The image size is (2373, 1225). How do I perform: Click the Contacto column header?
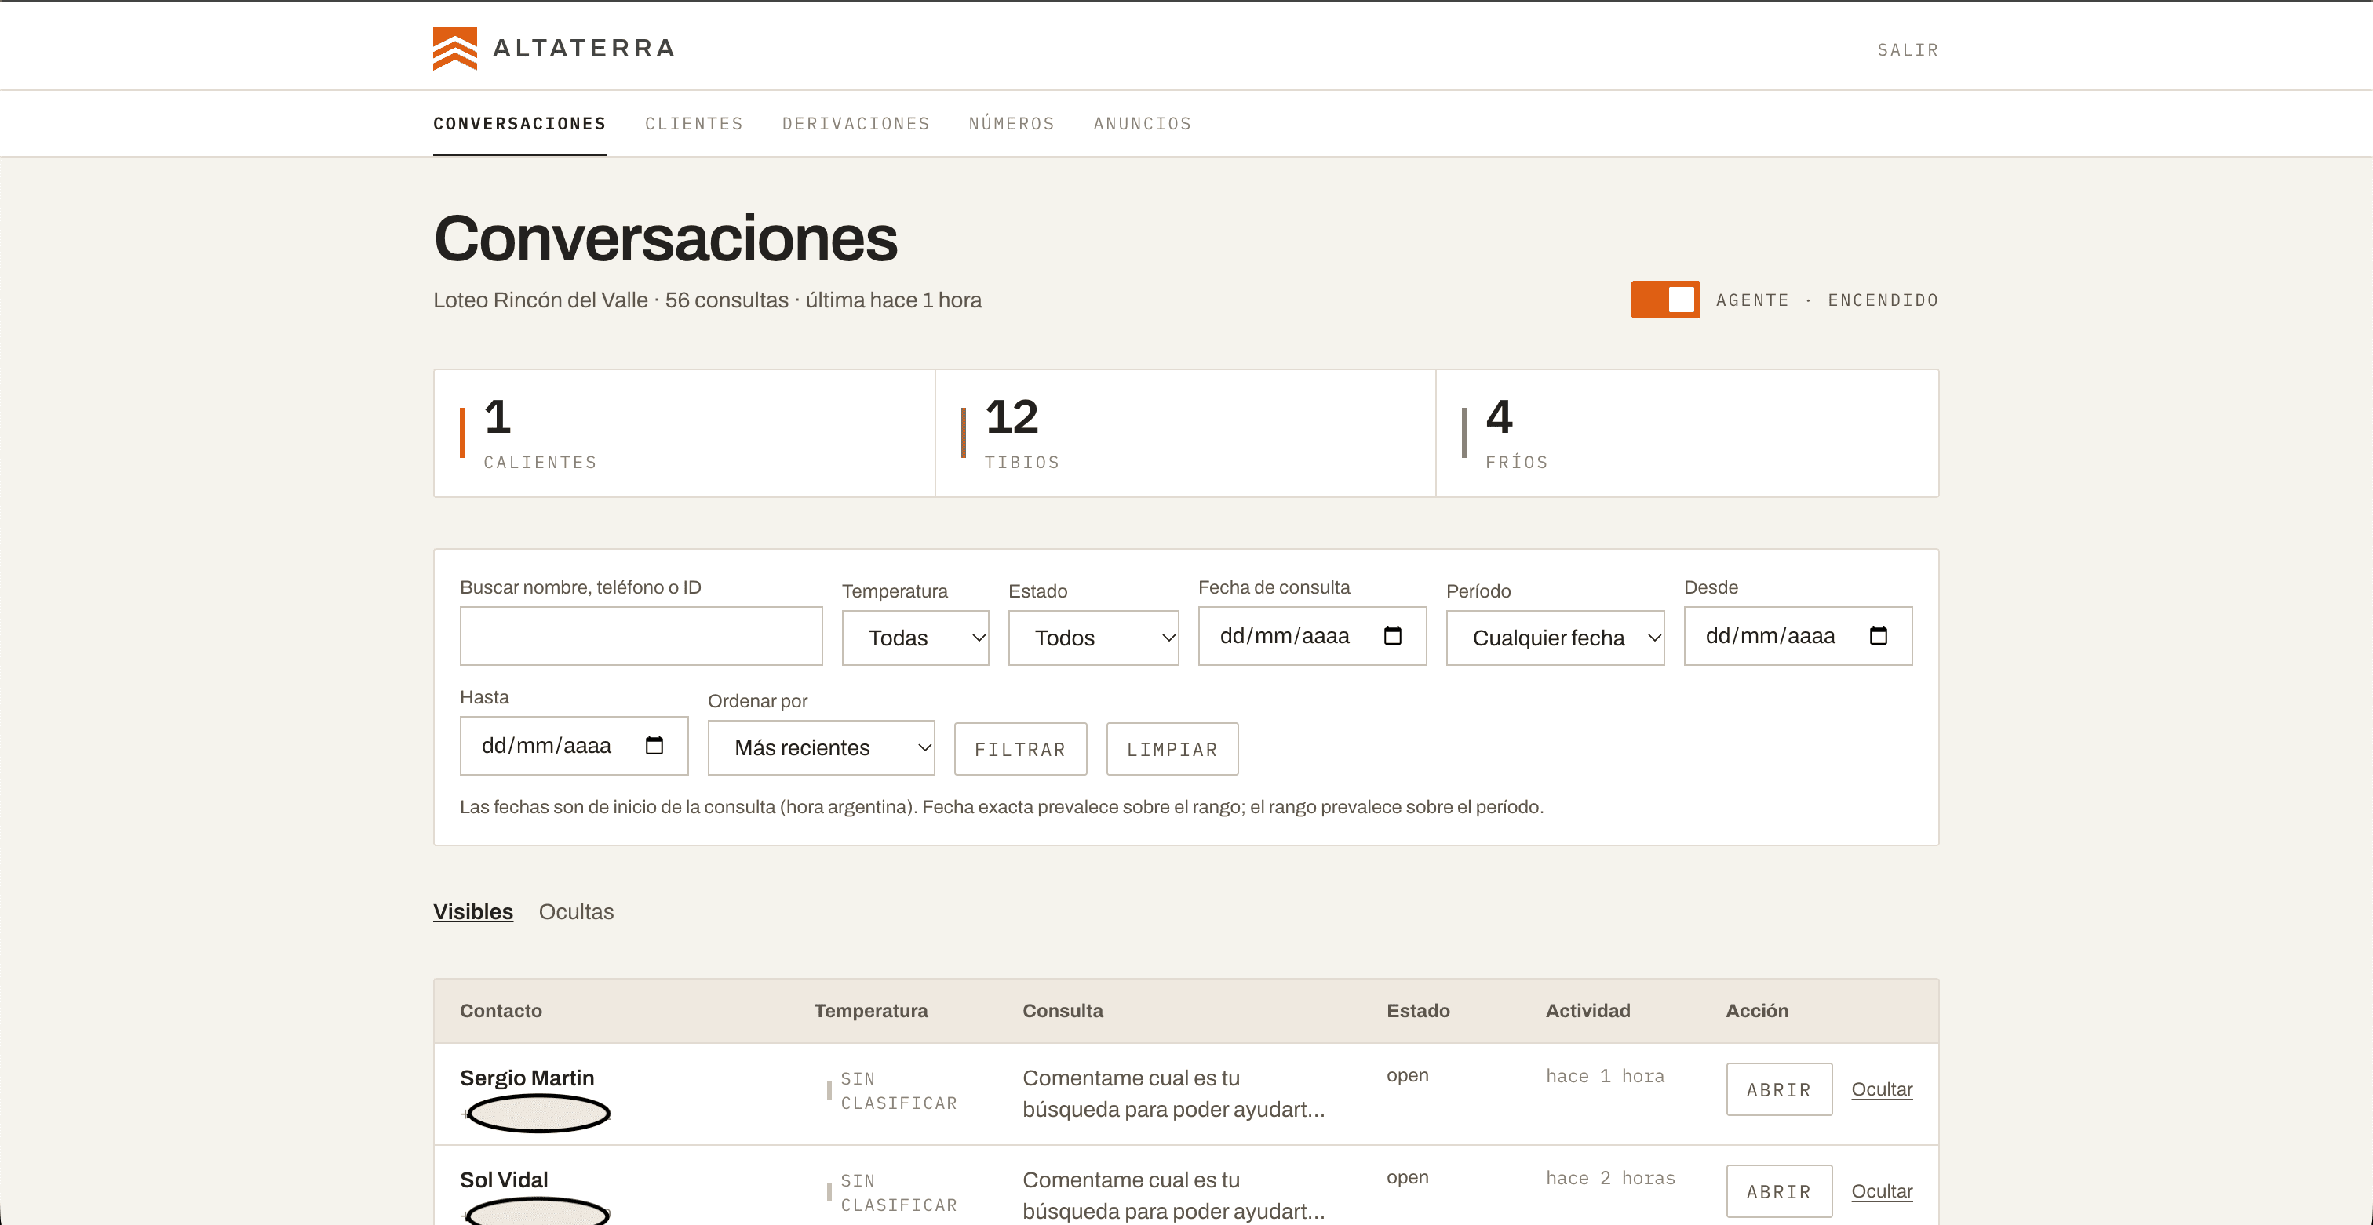pos(501,1011)
